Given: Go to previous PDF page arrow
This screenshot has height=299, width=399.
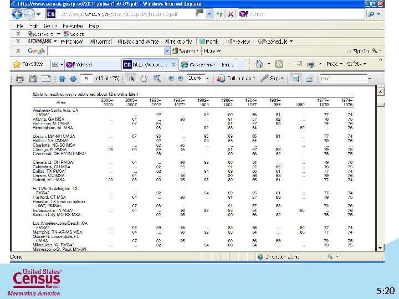Looking at the screenshot, I should coord(62,79).
